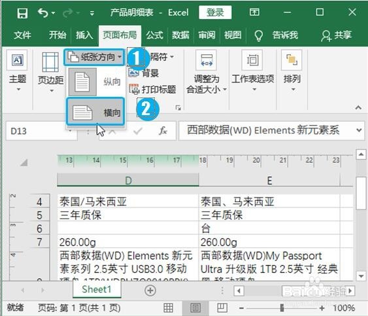Click the confirm entry checkmark
Image resolution: width=368 pixels, height=316 pixels.
pyautogui.click(x=137, y=131)
